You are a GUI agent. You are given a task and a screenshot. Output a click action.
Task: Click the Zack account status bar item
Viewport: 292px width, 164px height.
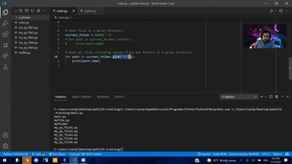(38, 154)
